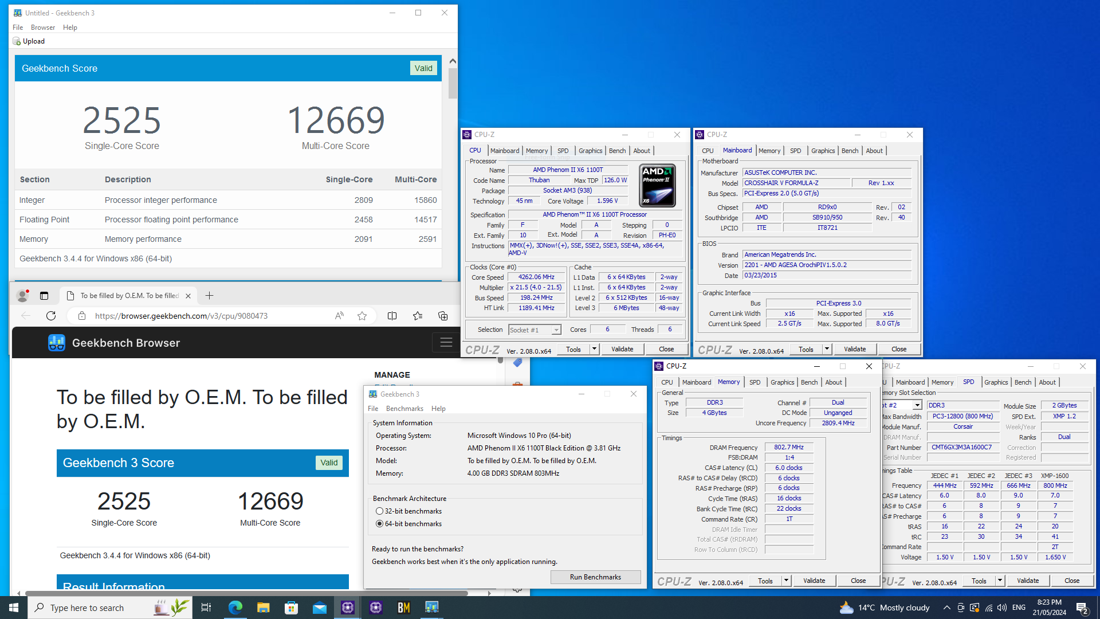1100x619 pixels.
Task: Click Close button in CPU-Z SPD window
Action: pos(1072,581)
